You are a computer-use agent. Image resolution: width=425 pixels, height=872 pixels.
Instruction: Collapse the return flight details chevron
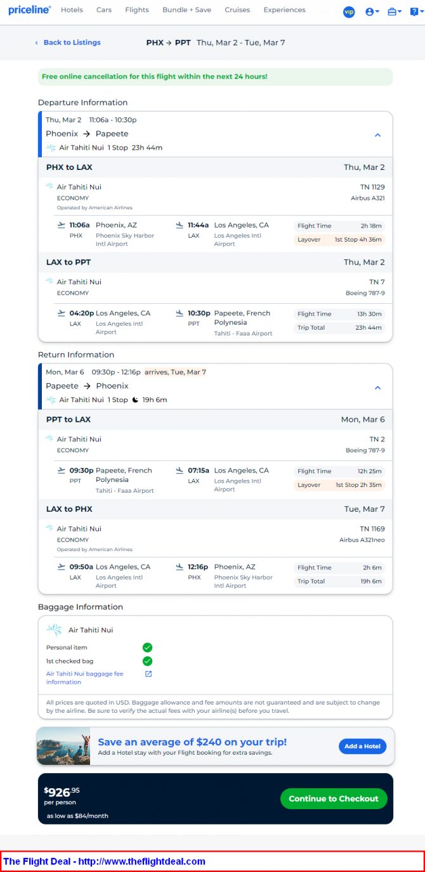pos(377,387)
